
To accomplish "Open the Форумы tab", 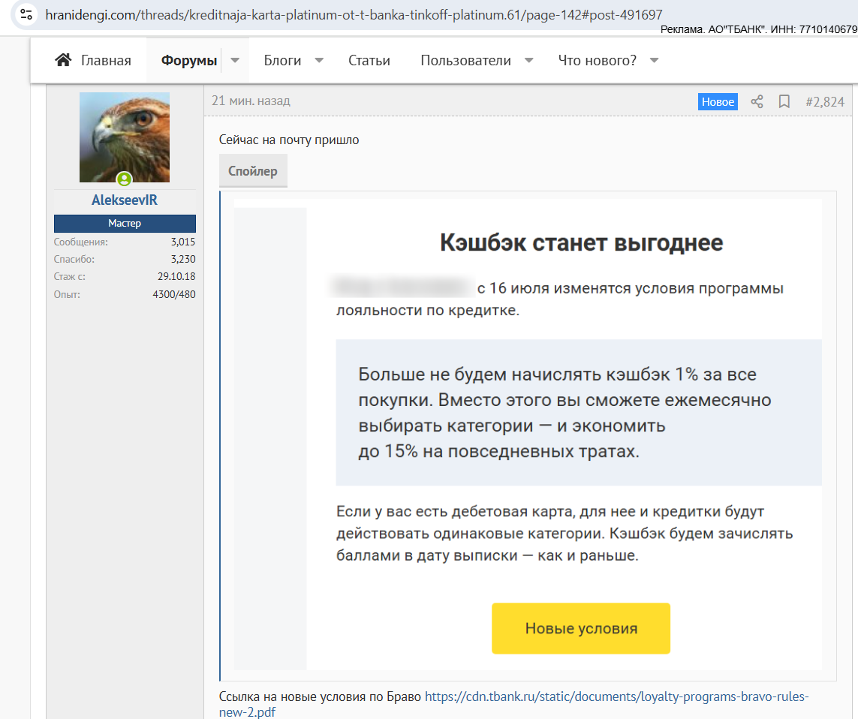I will coord(188,60).
